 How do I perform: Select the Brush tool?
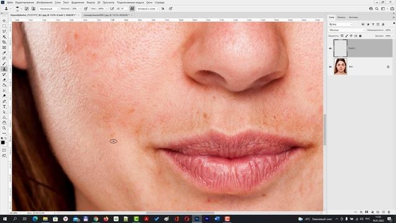[4, 63]
